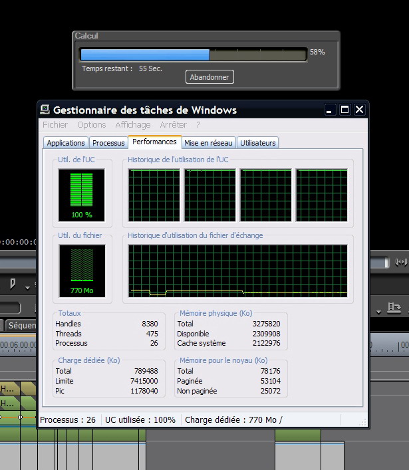Click the Cache système value 2122976
The width and height of the screenshot is (409, 470).
click(266, 343)
